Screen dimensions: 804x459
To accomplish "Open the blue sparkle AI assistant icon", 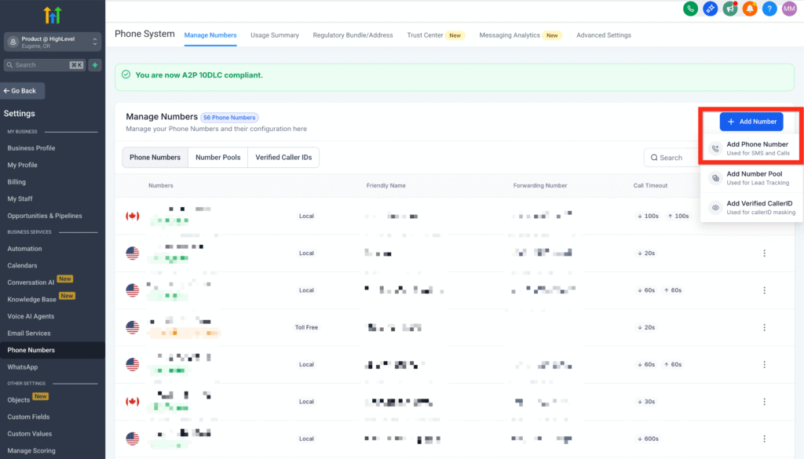I will 711,9.
